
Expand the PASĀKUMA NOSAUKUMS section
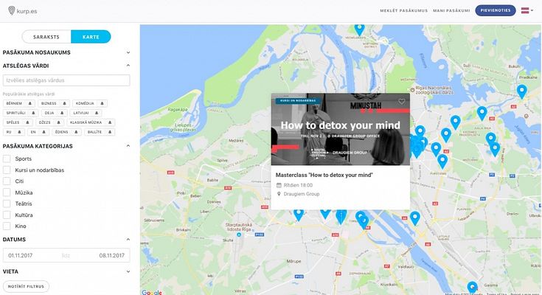tap(66, 52)
